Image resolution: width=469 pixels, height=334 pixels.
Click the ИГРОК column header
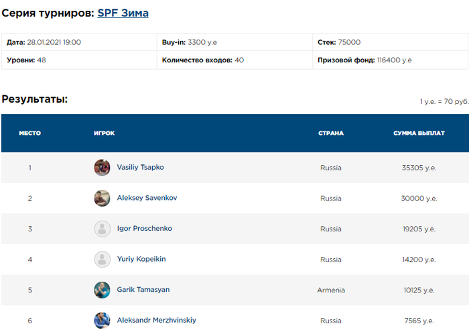pos(104,133)
